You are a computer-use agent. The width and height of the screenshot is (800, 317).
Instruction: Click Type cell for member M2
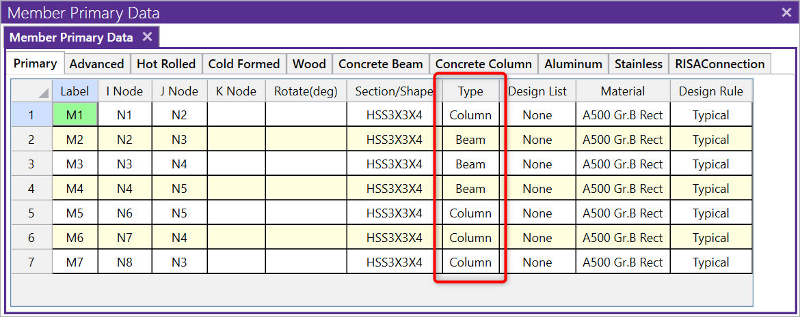(x=470, y=140)
